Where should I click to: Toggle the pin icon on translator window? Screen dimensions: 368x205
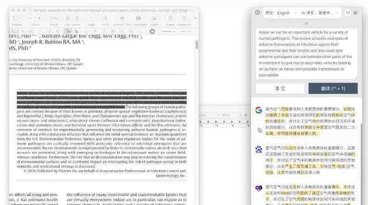(356, 13)
